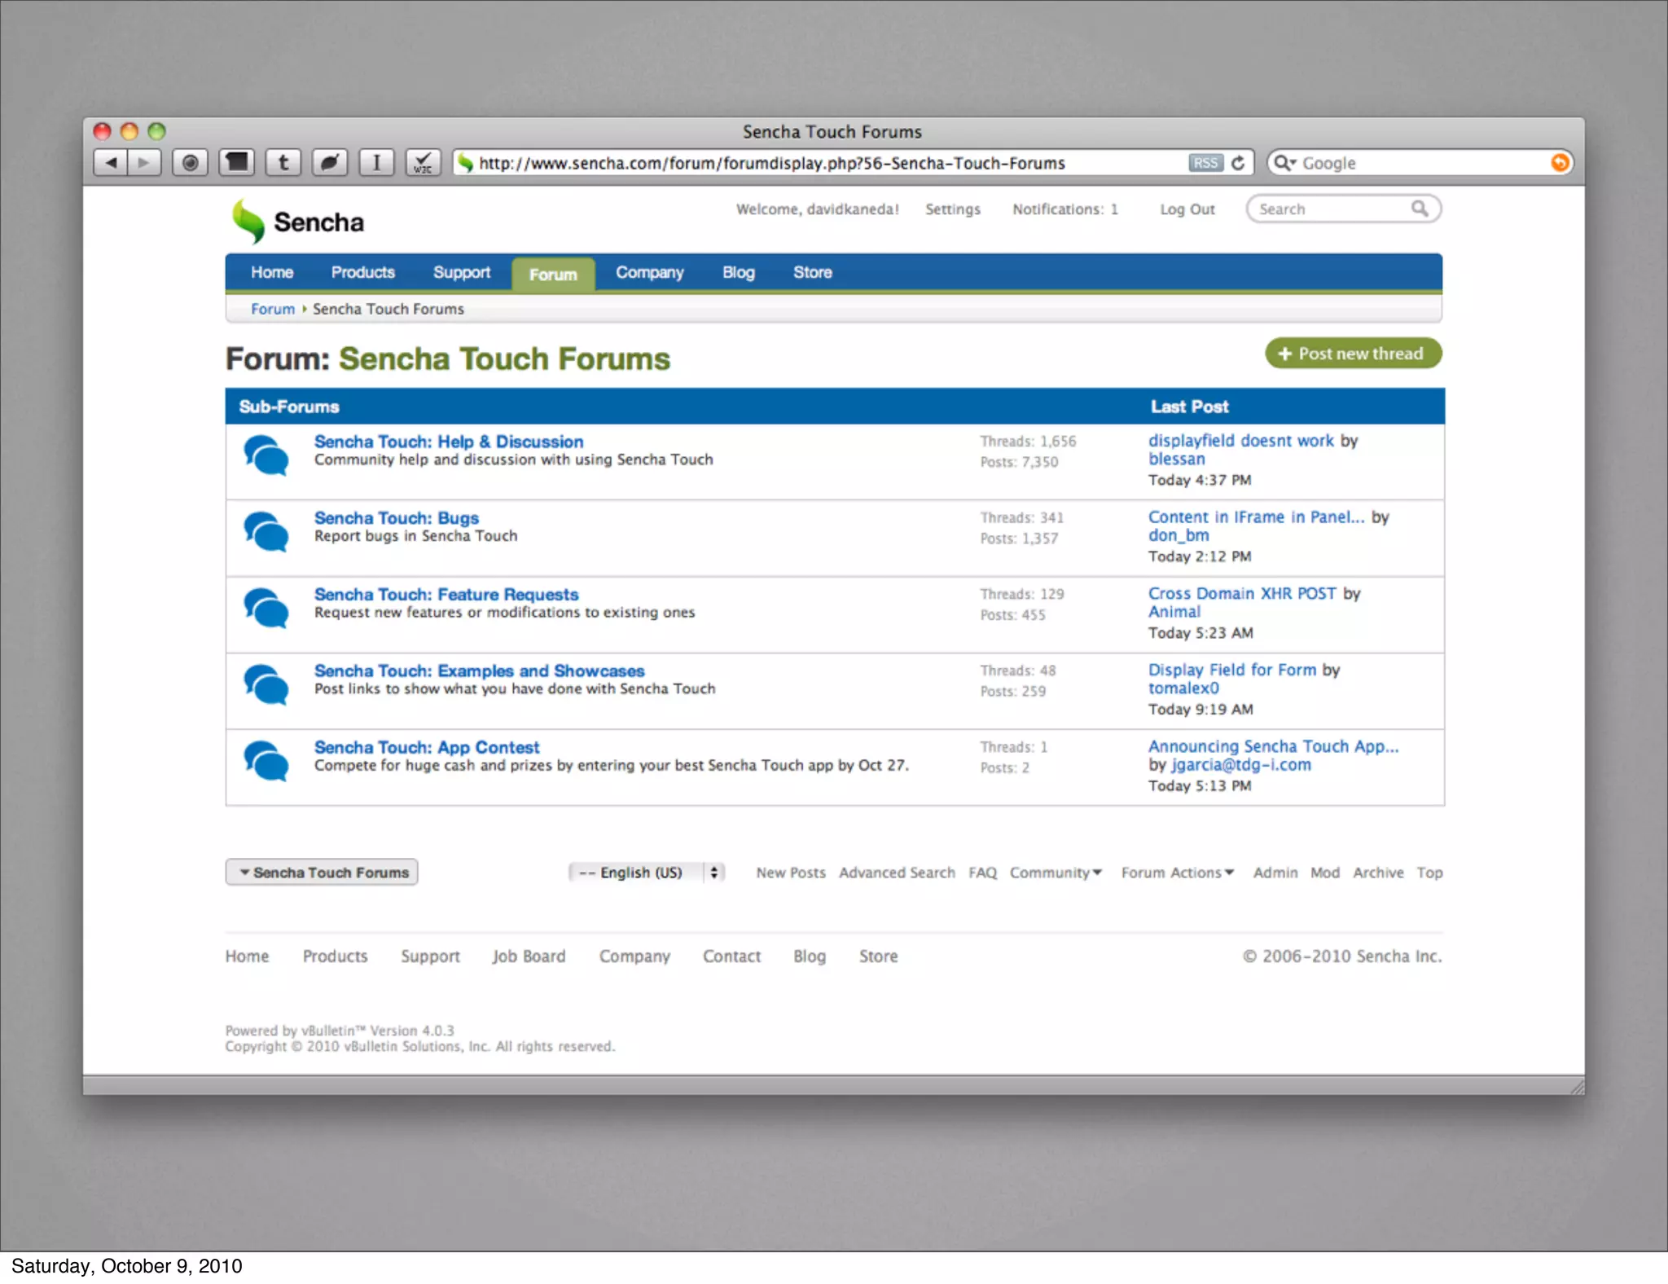Image resolution: width=1668 pixels, height=1284 pixels.
Task: Open the Products navigation tab
Action: (x=363, y=272)
